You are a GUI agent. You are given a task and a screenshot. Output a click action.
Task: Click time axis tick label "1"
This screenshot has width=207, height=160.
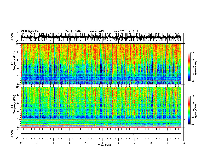tap(37, 143)
